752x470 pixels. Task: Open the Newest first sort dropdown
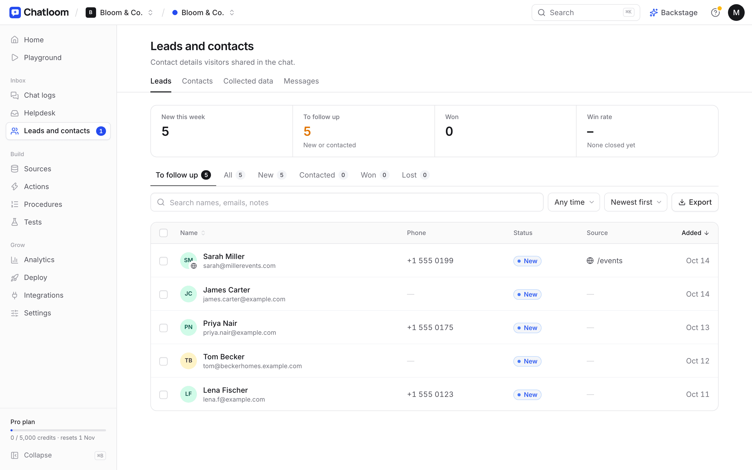tap(636, 202)
